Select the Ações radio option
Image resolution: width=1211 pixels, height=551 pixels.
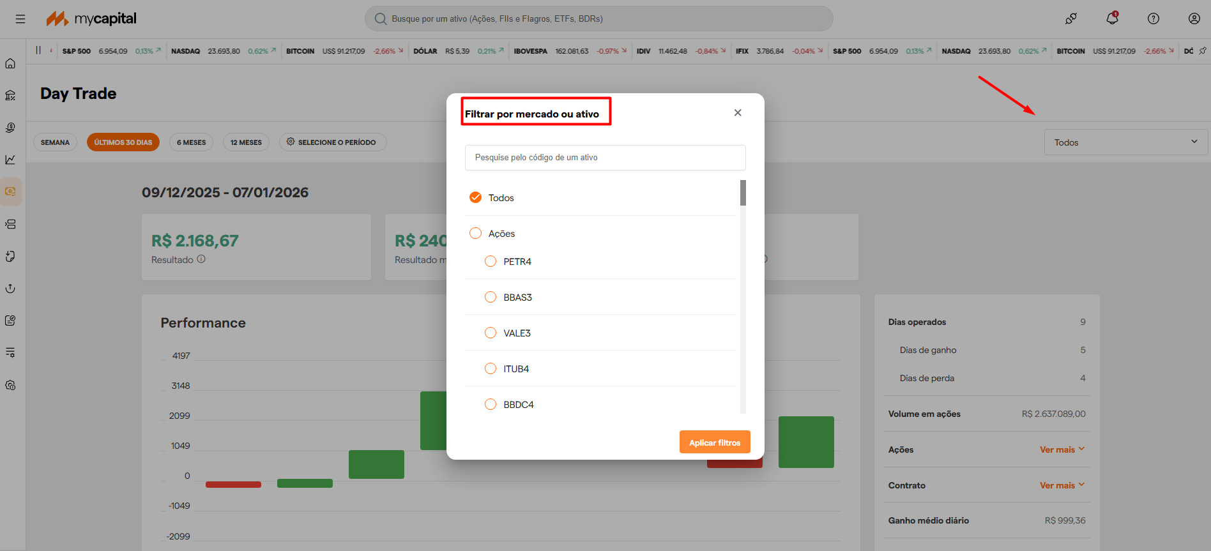(x=476, y=233)
